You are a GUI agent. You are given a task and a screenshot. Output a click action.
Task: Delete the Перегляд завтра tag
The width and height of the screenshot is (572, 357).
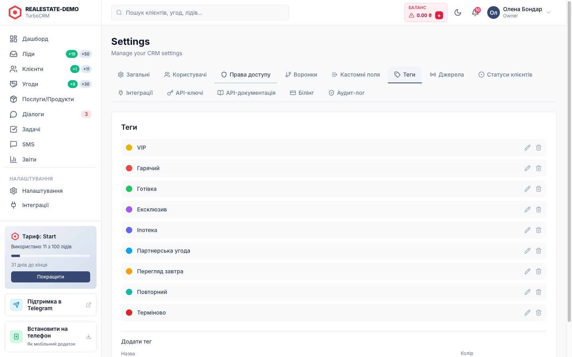point(539,271)
